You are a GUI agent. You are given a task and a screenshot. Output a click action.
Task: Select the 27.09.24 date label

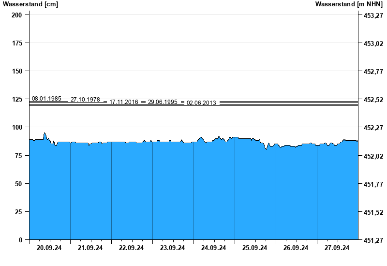[337, 248]
